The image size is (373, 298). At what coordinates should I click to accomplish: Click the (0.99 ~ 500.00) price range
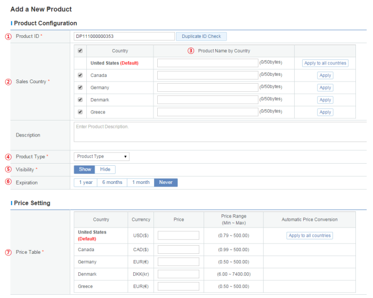[x=233, y=249]
